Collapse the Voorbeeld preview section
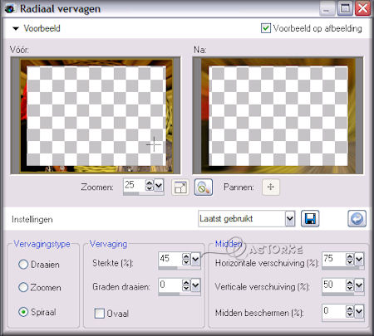This screenshot has height=336, width=374. coord(16,28)
